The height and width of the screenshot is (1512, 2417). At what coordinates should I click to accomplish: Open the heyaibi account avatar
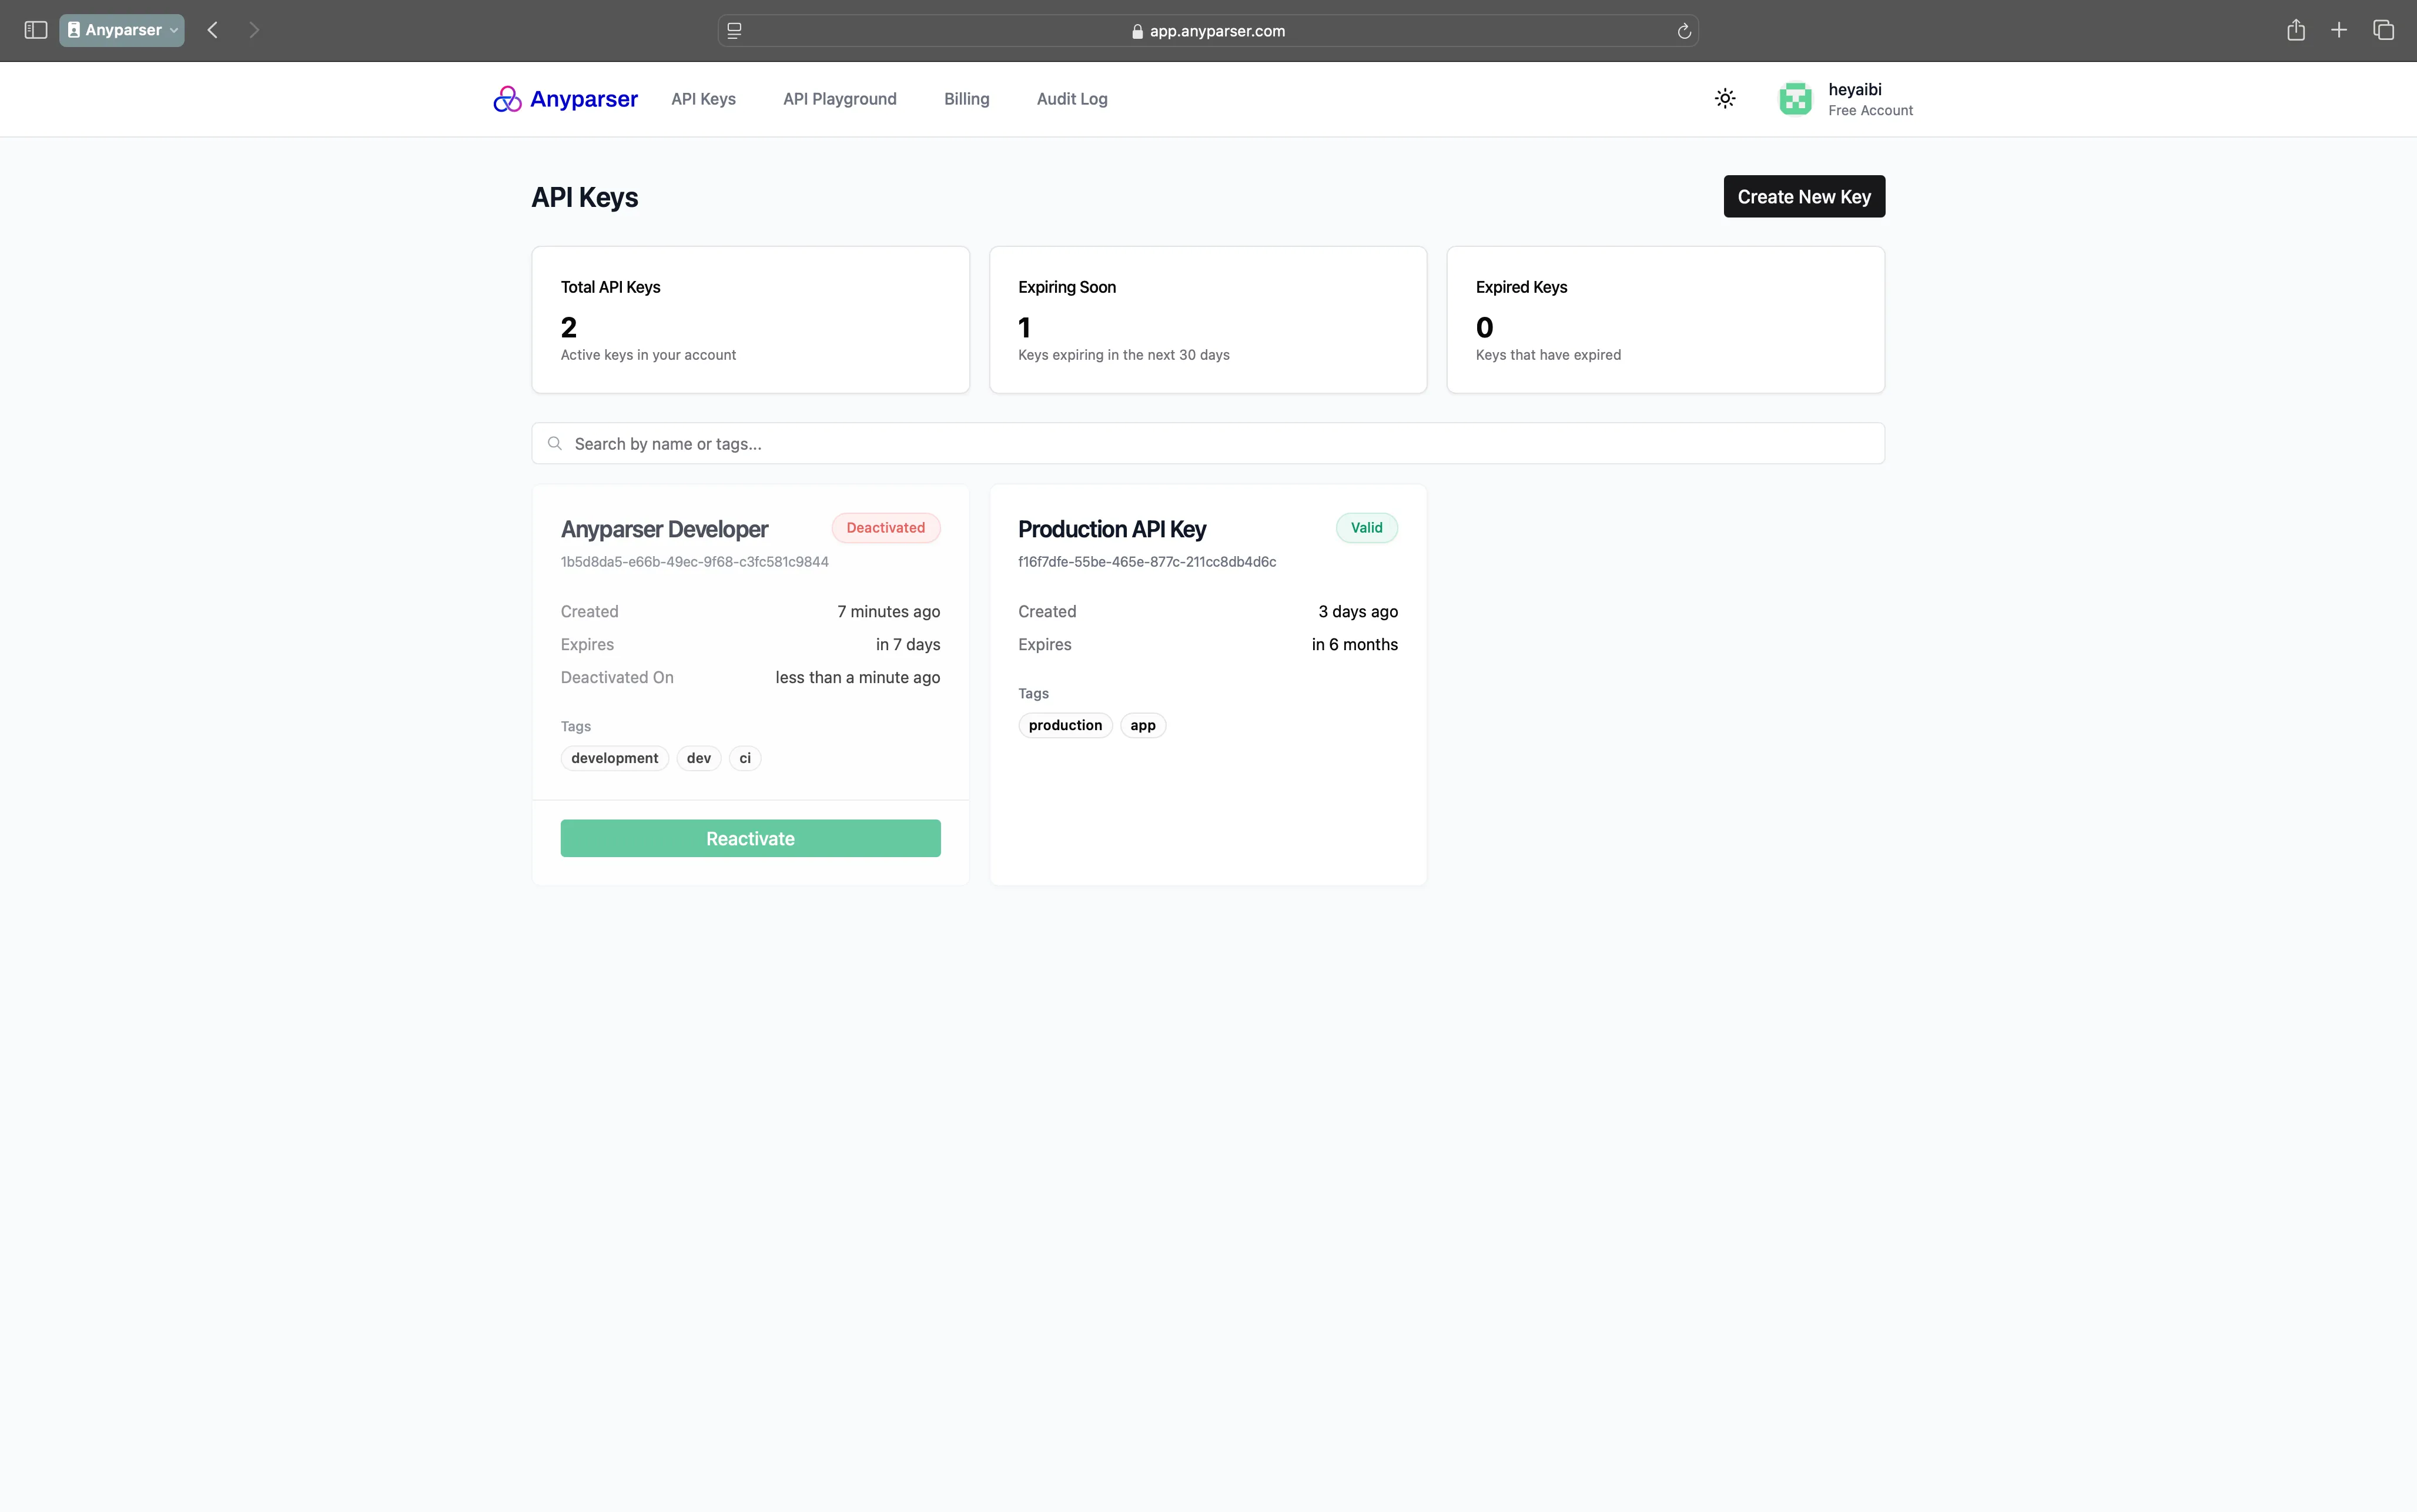[x=1795, y=98]
